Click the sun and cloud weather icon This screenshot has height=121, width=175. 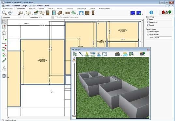click(x=125, y=54)
